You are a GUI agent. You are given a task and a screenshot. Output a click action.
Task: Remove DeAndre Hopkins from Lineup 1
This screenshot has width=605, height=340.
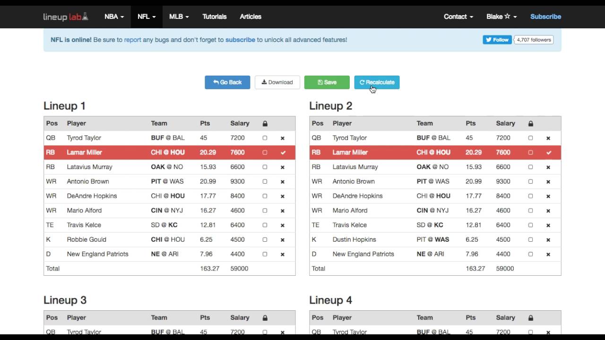[283, 196]
